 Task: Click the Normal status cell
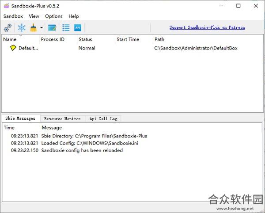click(x=87, y=48)
